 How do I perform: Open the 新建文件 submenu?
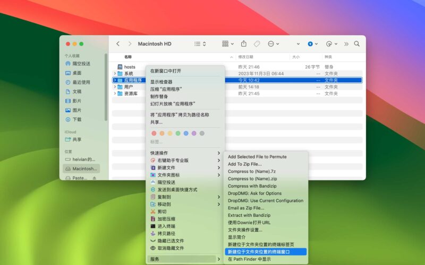tap(185, 167)
